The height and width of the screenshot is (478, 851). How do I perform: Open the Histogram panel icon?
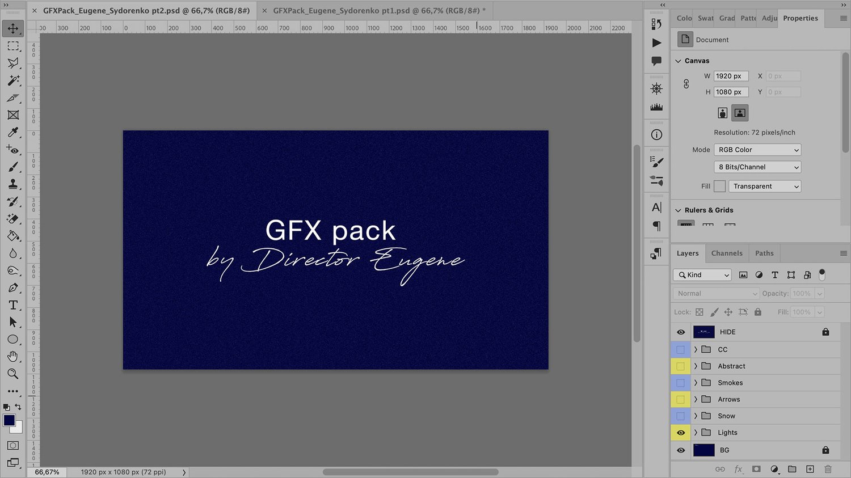(656, 107)
